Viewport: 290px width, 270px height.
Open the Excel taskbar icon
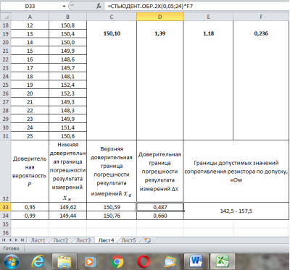pyautogui.click(x=223, y=261)
